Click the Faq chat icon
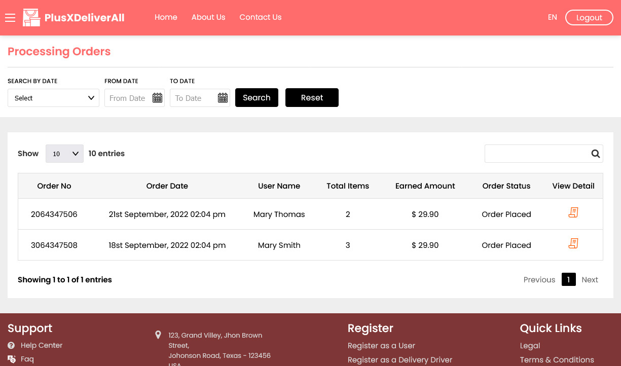The width and height of the screenshot is (621, 366). pyautogui.click(x=12, y=359)
